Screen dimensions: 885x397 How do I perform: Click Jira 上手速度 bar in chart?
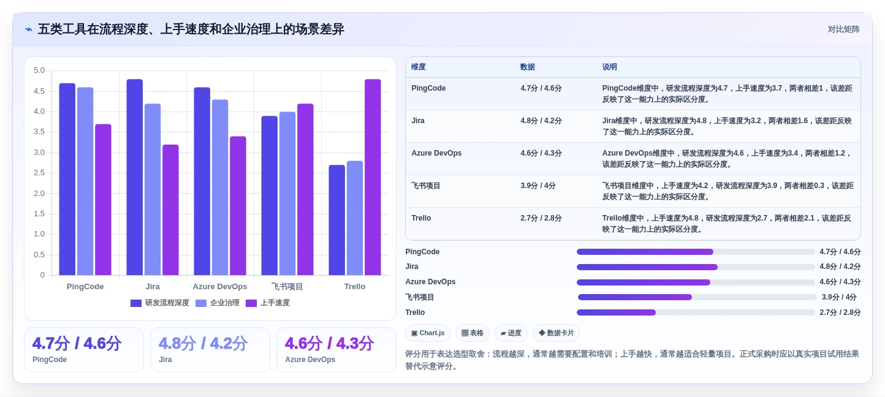(x=170, y=210)
